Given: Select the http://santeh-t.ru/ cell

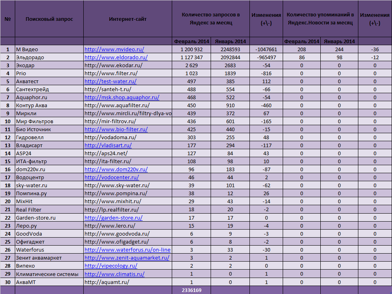Looking at the screenshot, I should [128, 90].
